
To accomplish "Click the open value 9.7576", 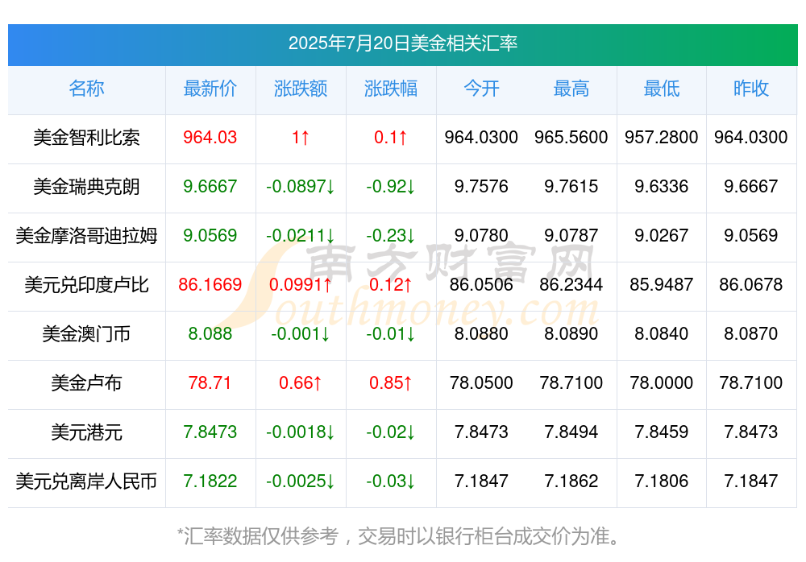I will pyautogui.click(x=481, y=186).
